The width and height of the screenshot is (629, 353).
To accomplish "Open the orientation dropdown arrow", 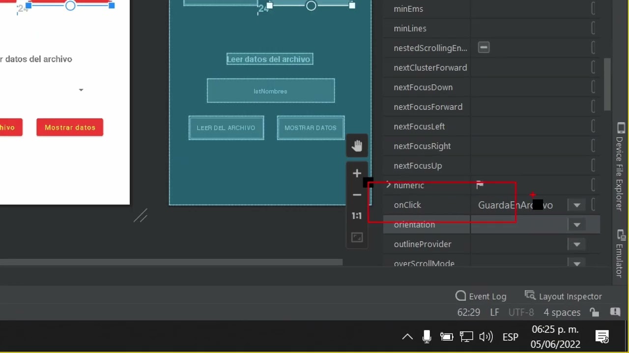I will 577,225.
